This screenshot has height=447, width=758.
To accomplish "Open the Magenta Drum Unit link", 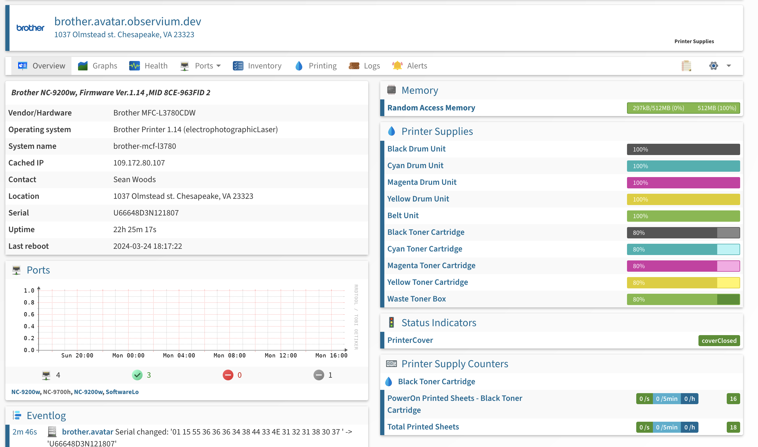I will click(422, 182).
